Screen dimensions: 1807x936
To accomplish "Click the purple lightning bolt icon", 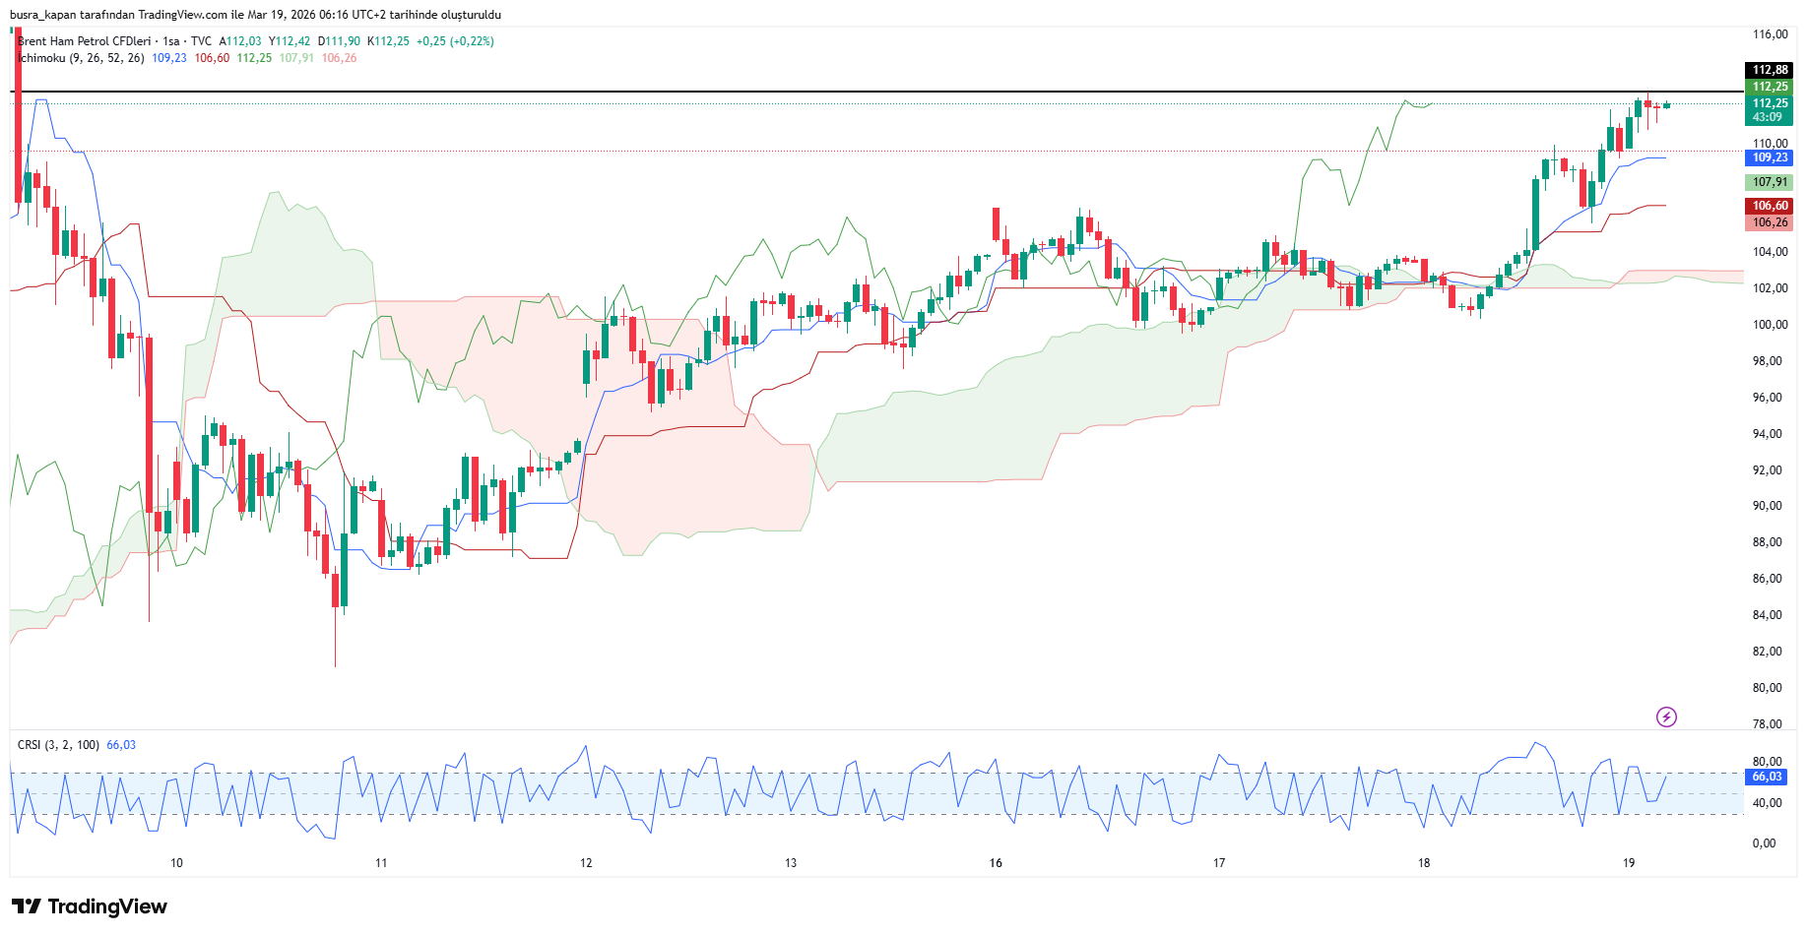I will (1666, 717).
